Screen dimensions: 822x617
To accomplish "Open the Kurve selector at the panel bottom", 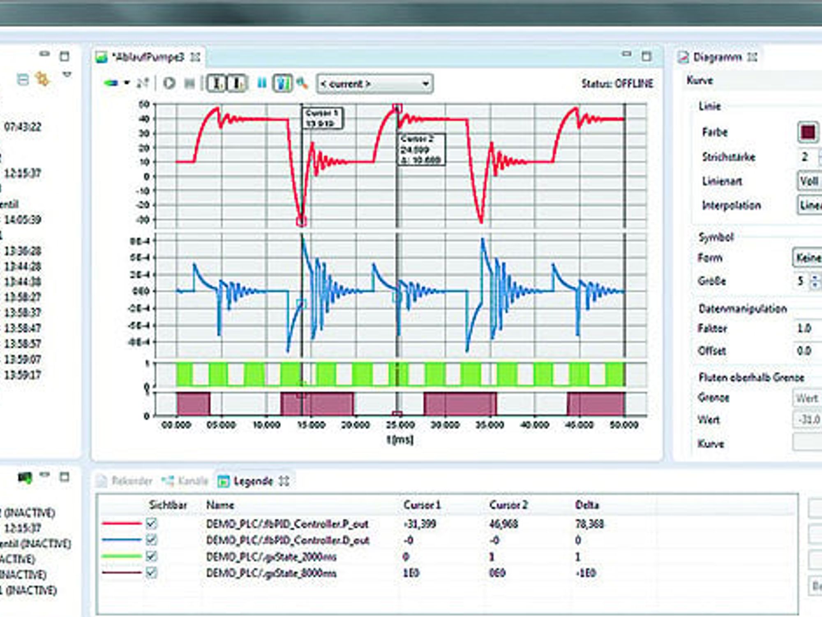I will pos(808,442).
